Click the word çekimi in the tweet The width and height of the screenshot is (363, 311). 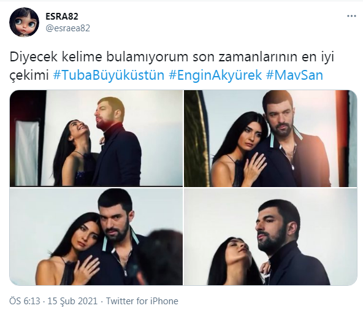[x=29, y=75]
